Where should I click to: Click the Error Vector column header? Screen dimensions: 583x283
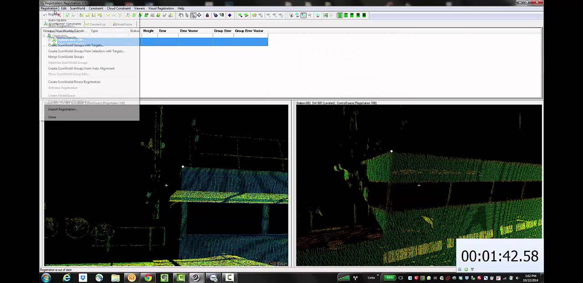(x=189, y=31)
